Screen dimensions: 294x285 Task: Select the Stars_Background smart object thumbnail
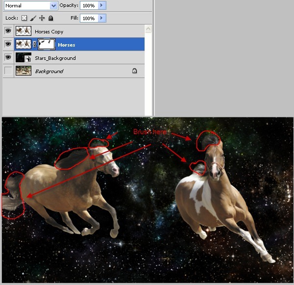tap(24, 57)
